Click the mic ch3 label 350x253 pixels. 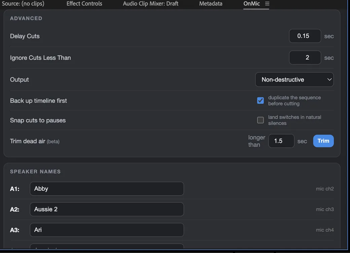click(325, 209)
